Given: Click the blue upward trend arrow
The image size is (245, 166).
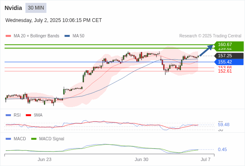Looking at the screenshot, I should [206, 50].
